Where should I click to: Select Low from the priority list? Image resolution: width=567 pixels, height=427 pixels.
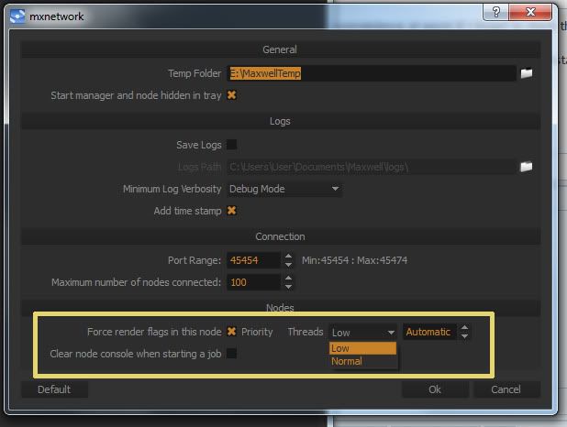362,348
